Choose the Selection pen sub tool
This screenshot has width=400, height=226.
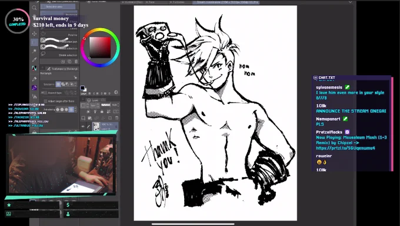[59, 41]
